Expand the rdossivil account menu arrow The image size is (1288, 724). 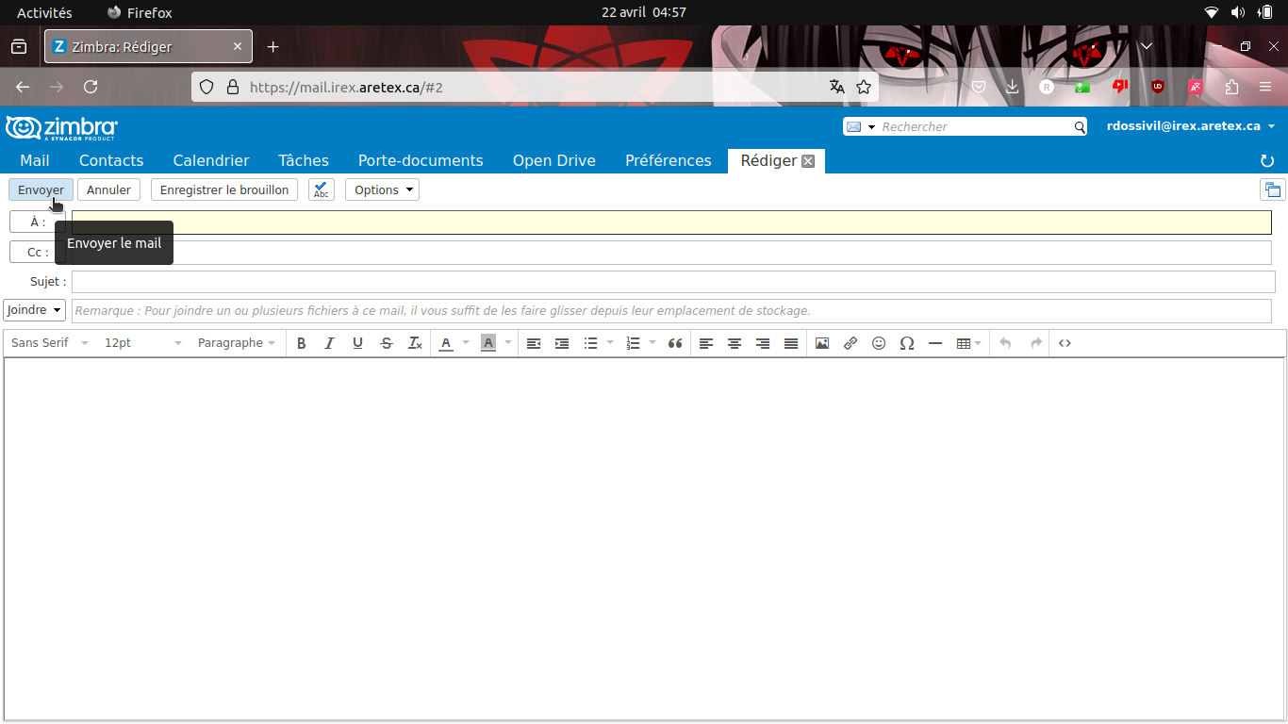tap(1271, 126)
